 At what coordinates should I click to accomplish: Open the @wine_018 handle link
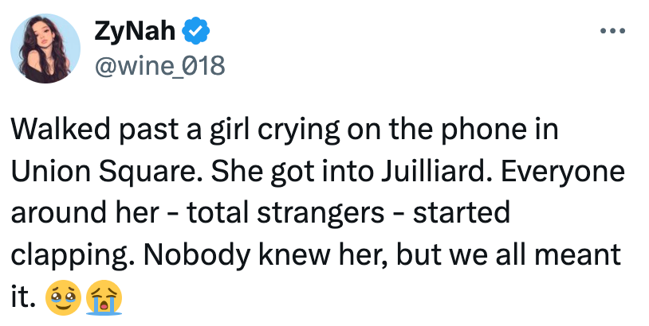point(159,64)
